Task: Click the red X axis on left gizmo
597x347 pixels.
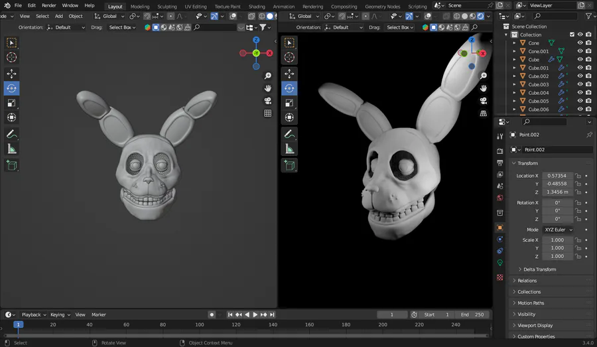Action: pyautogui.click(x=269, y=53)
